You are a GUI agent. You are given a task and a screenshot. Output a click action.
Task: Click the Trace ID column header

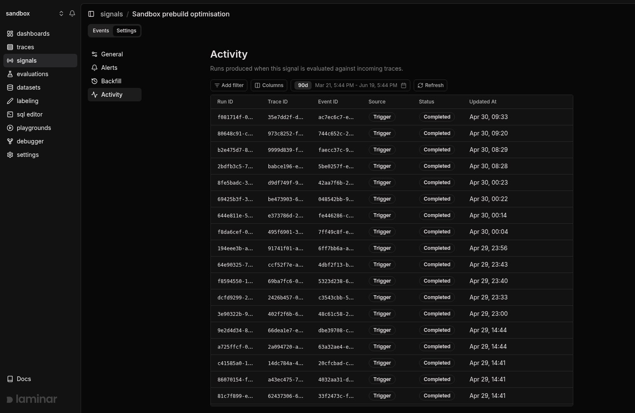278,102
